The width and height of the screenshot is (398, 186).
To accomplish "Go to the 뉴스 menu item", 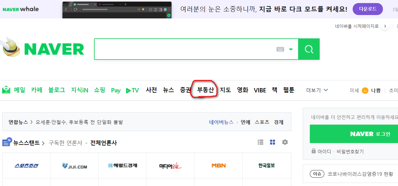I will [169, 90].
